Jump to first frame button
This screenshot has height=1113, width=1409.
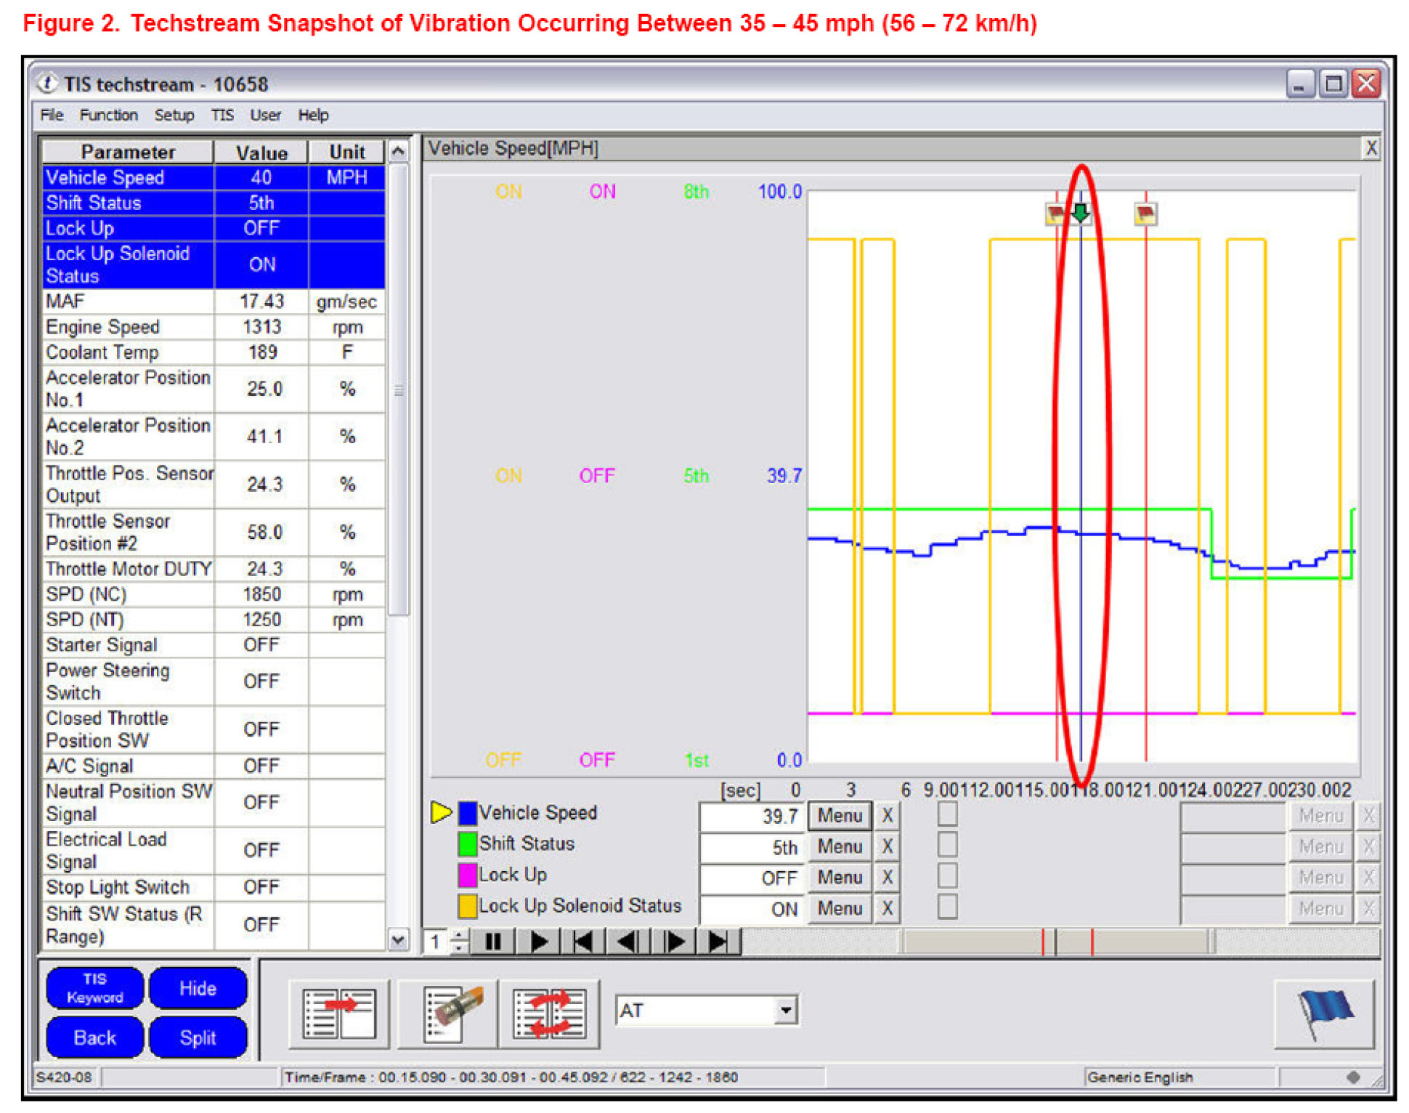click(x=582, y=942)
